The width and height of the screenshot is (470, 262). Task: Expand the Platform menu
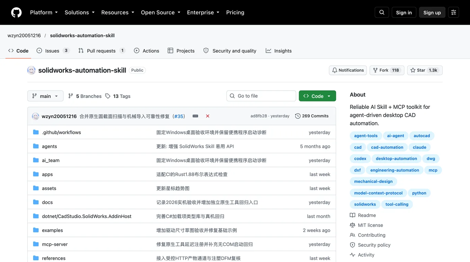44,12
